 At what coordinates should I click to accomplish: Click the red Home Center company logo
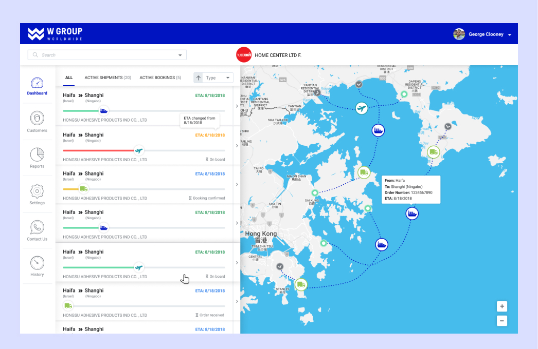pos(244,55)
